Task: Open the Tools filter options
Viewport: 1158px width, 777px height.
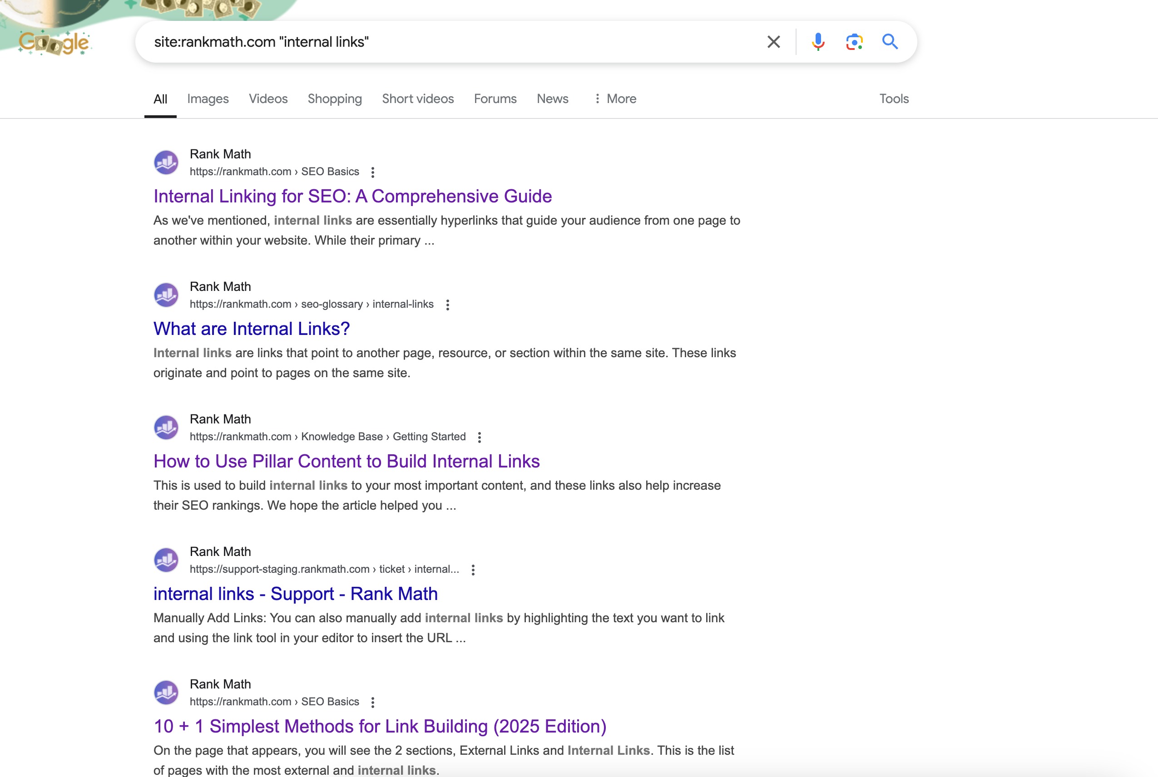Action: (x=894, y=98)
